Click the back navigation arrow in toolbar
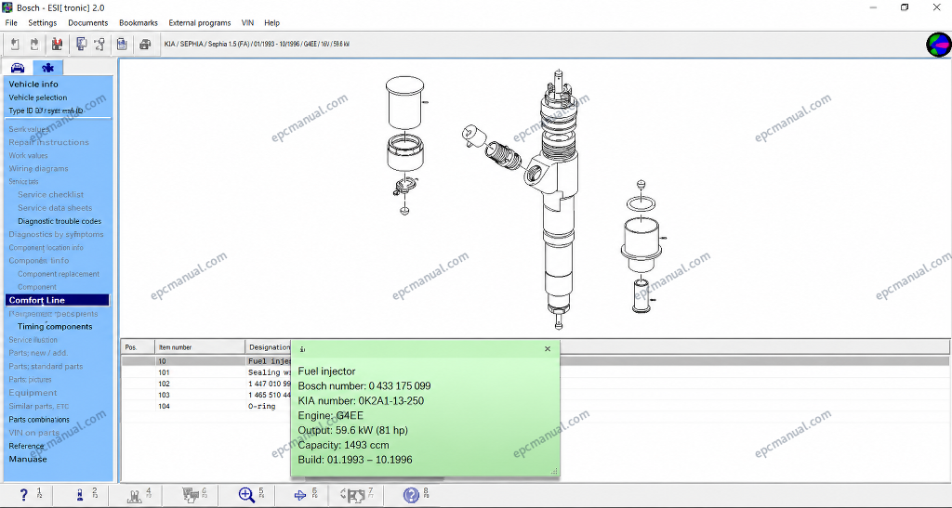The width and height of the screenshot is (952, 508). [x=15, y=45]
